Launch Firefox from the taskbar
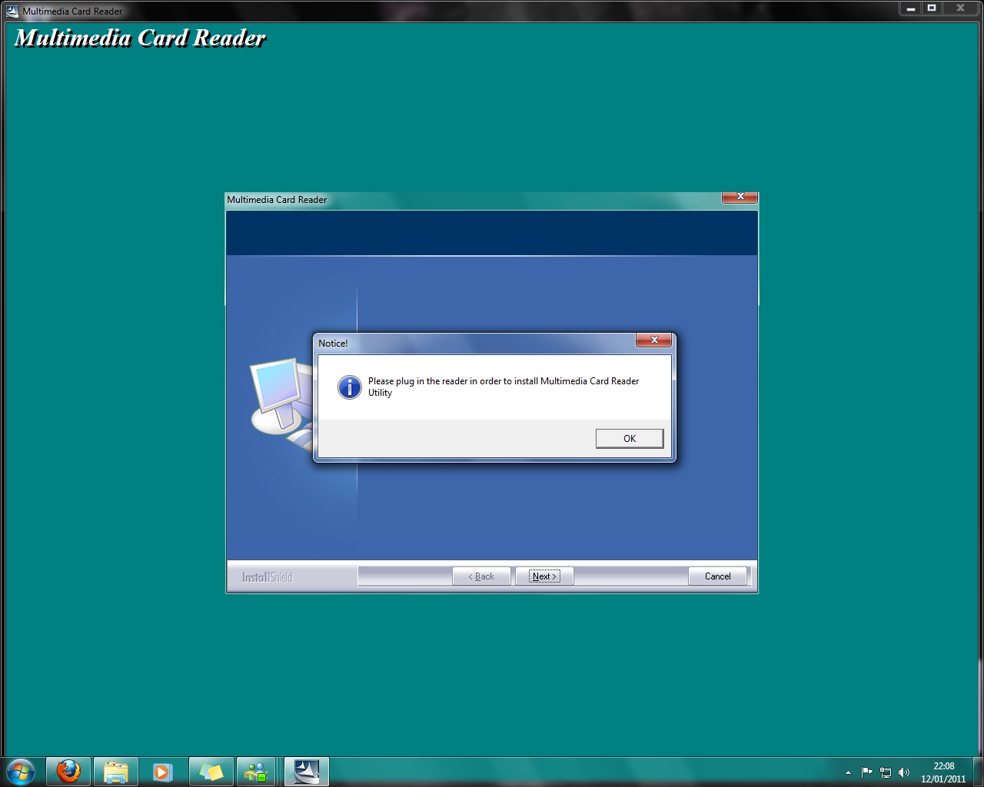 68,772
